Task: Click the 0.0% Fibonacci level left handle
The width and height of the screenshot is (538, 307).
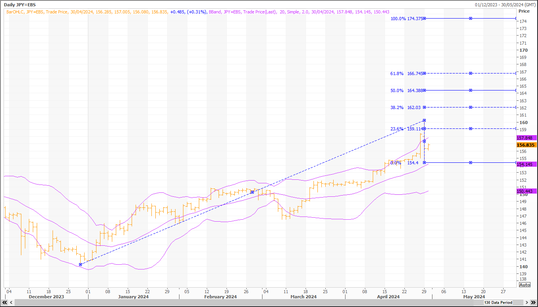Action: pyautogui.click(x=424, y=162)
